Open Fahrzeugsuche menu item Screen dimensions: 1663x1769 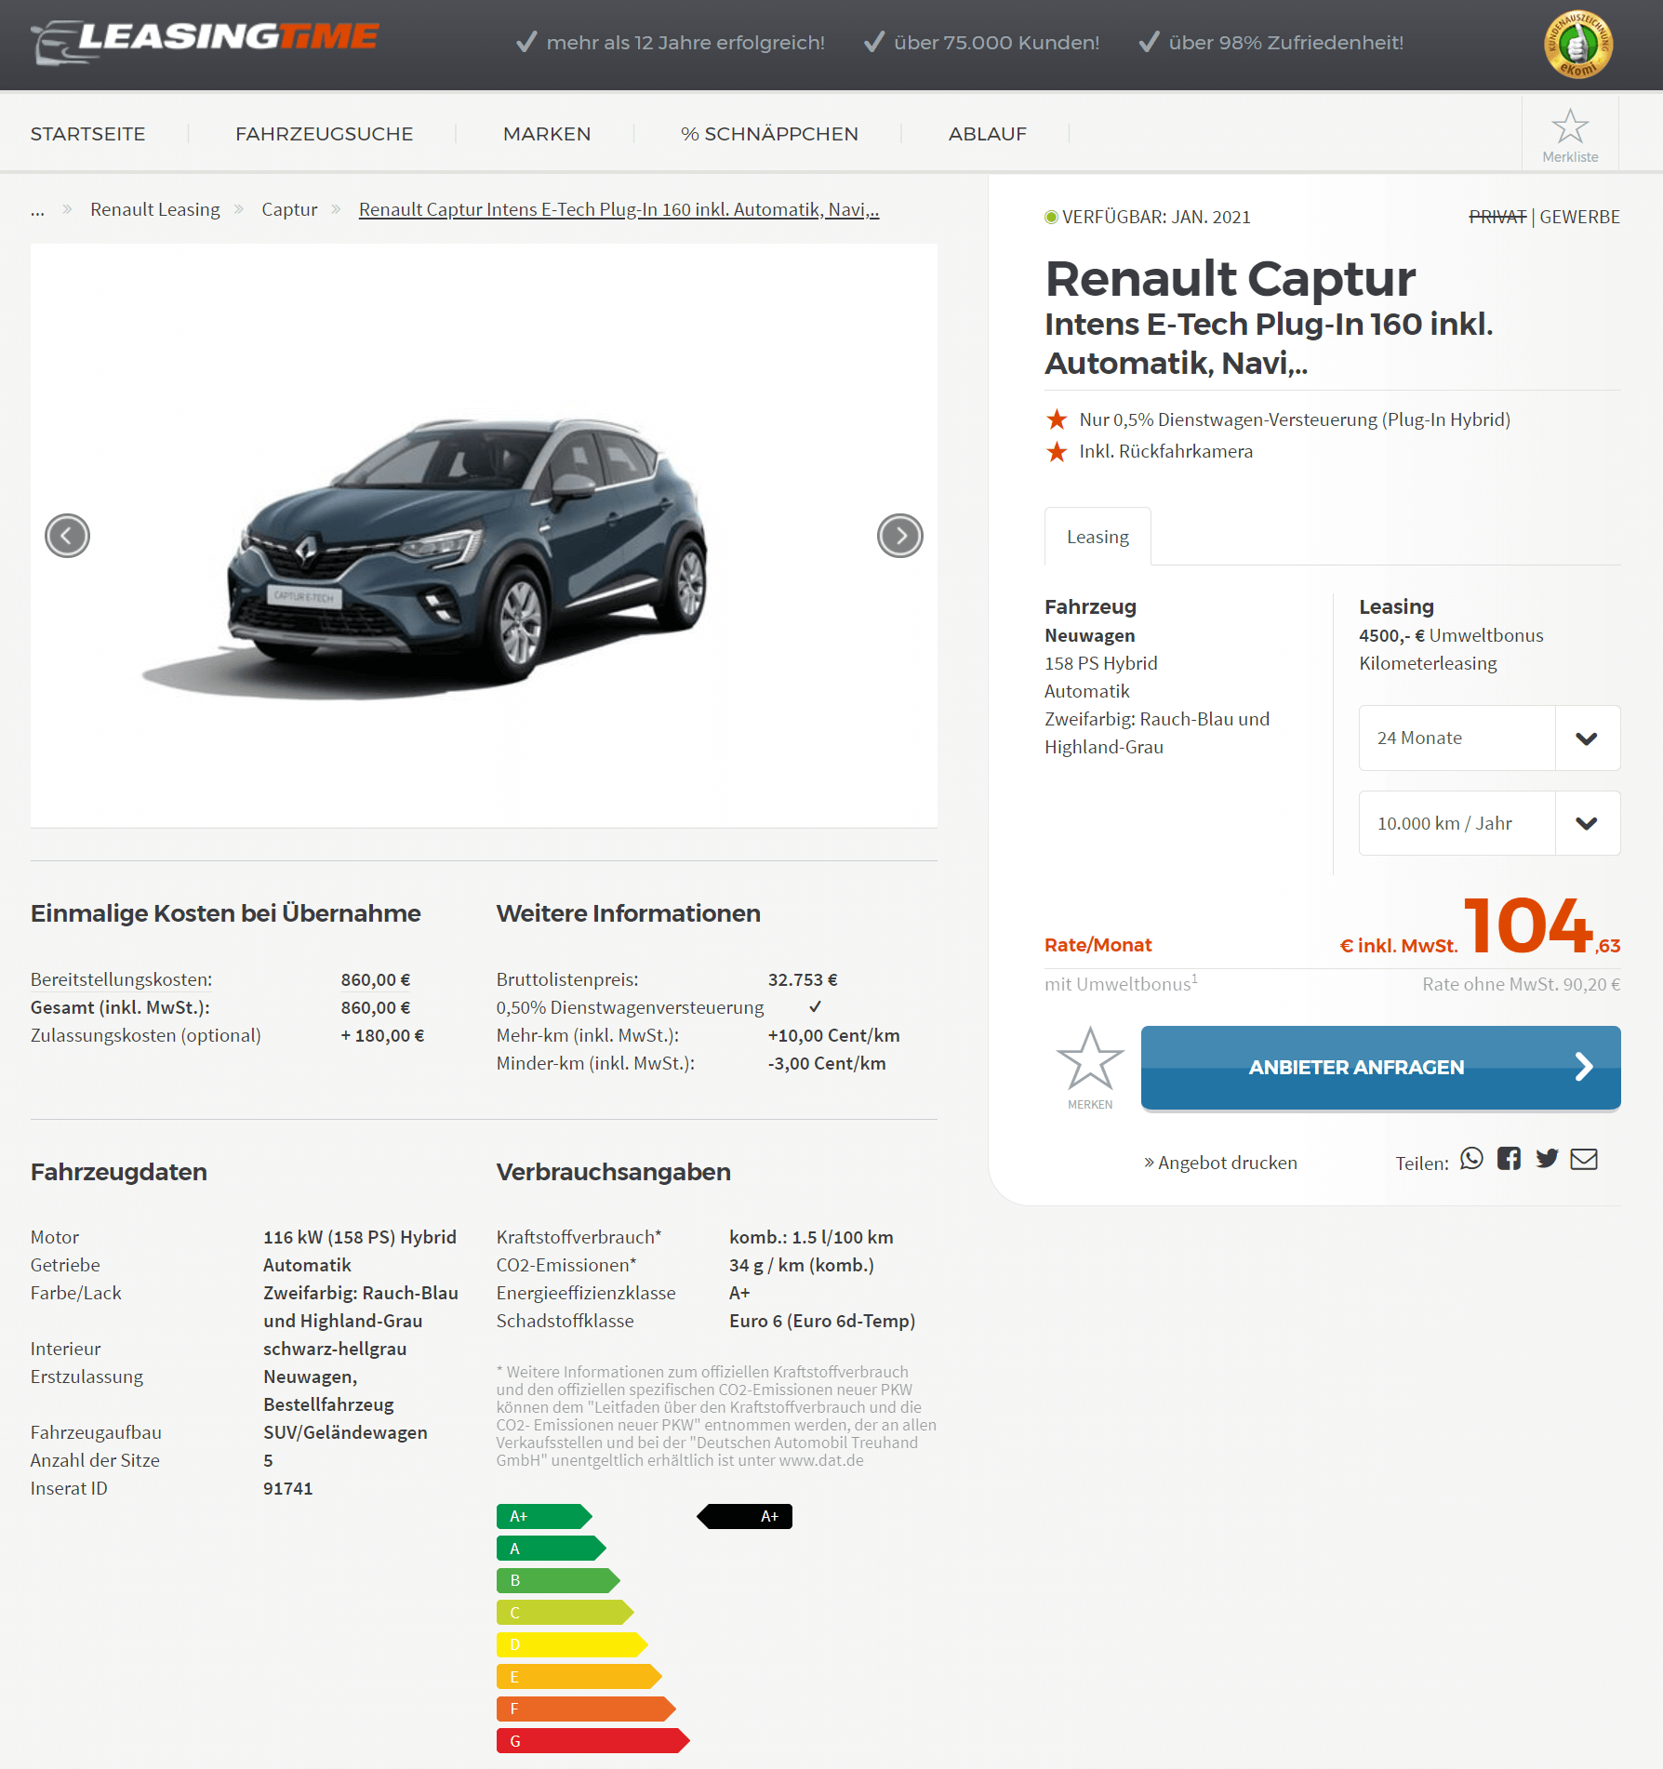[324, 134]
